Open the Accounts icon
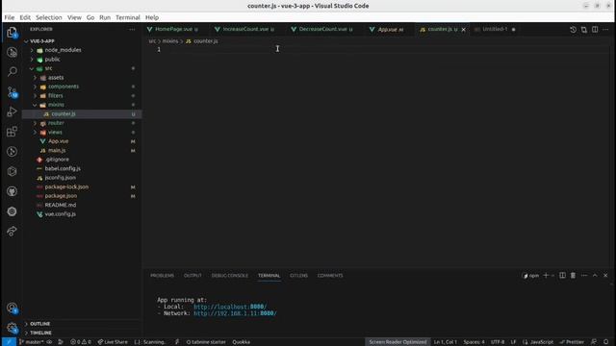This screenshot has width=616, height=346. point(12,309)
